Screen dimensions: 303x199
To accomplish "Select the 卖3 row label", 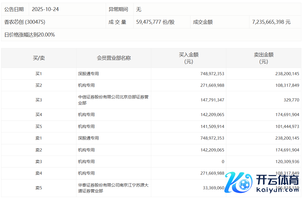I will click(39, 161).
